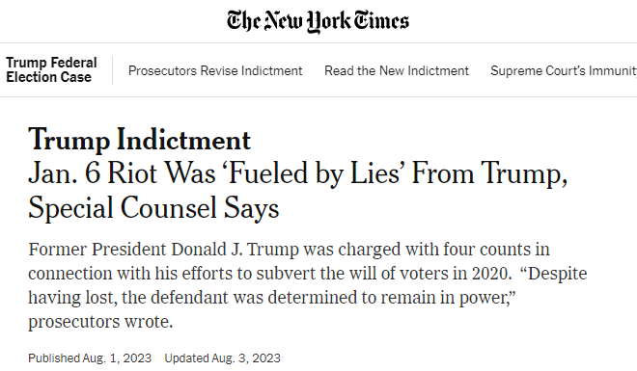Screen dimensions: 637x371
Task: Click the closing words prosecutors wrote
Action: click(100, 322)
